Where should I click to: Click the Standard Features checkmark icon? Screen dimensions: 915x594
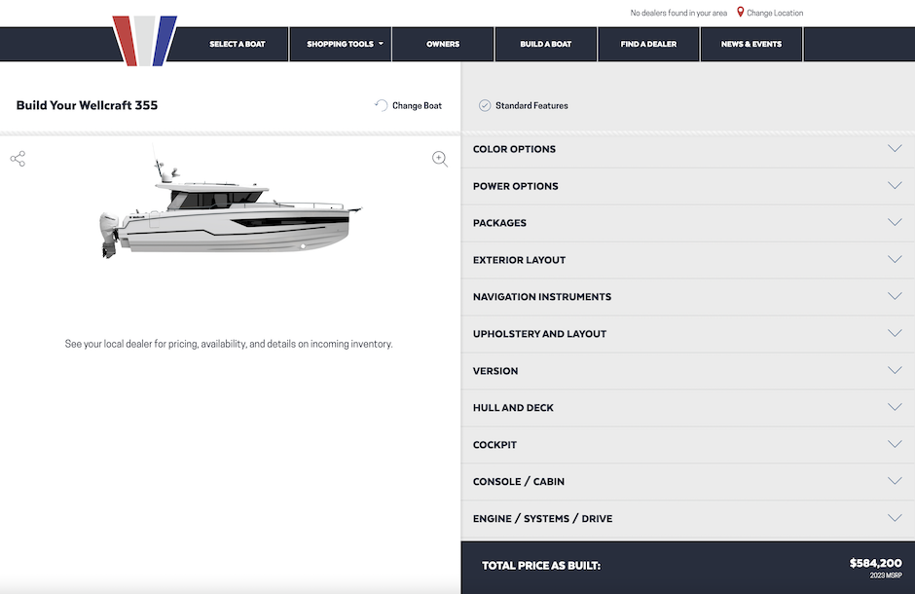tap(485, 105)
